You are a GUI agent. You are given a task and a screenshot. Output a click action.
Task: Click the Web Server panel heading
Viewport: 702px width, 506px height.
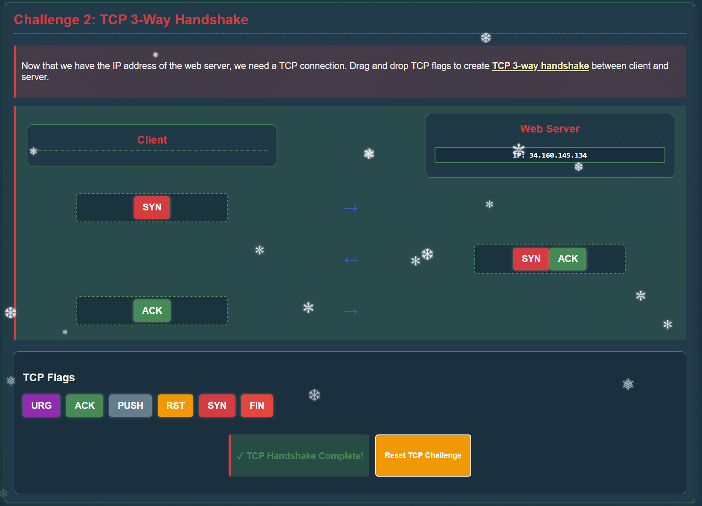click(549, 129)
